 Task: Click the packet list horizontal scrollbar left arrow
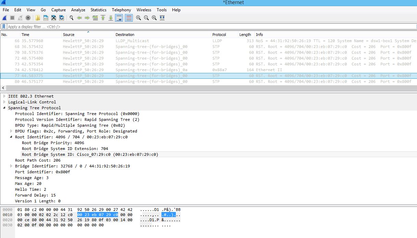pyautogui.click(x=3, y=88)
